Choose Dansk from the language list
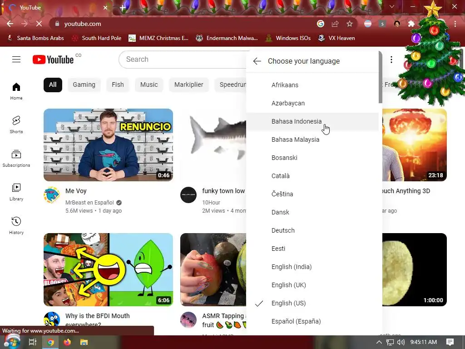 [312, 212]
